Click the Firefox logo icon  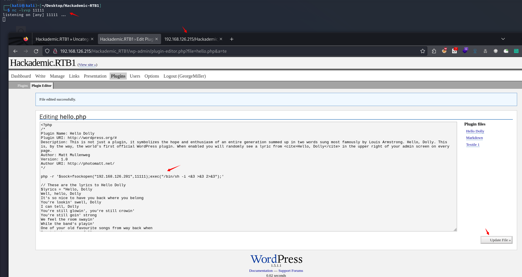[x=26, y=39]
